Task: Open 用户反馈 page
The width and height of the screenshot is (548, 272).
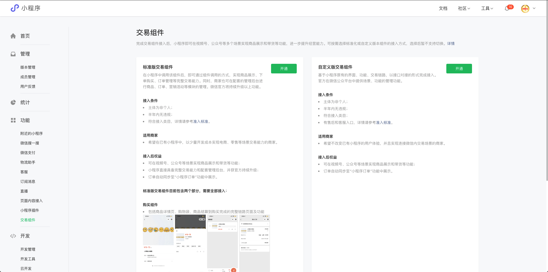Action: click(x=28, y=86)
